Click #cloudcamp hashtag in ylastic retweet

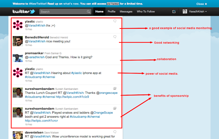click(33, 77)
